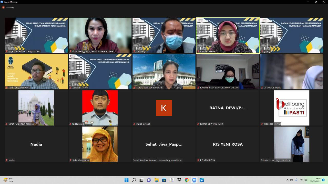This screenshot has height=184, width=328.
Task: Open the notification count badge
Action: coord(323,180)
